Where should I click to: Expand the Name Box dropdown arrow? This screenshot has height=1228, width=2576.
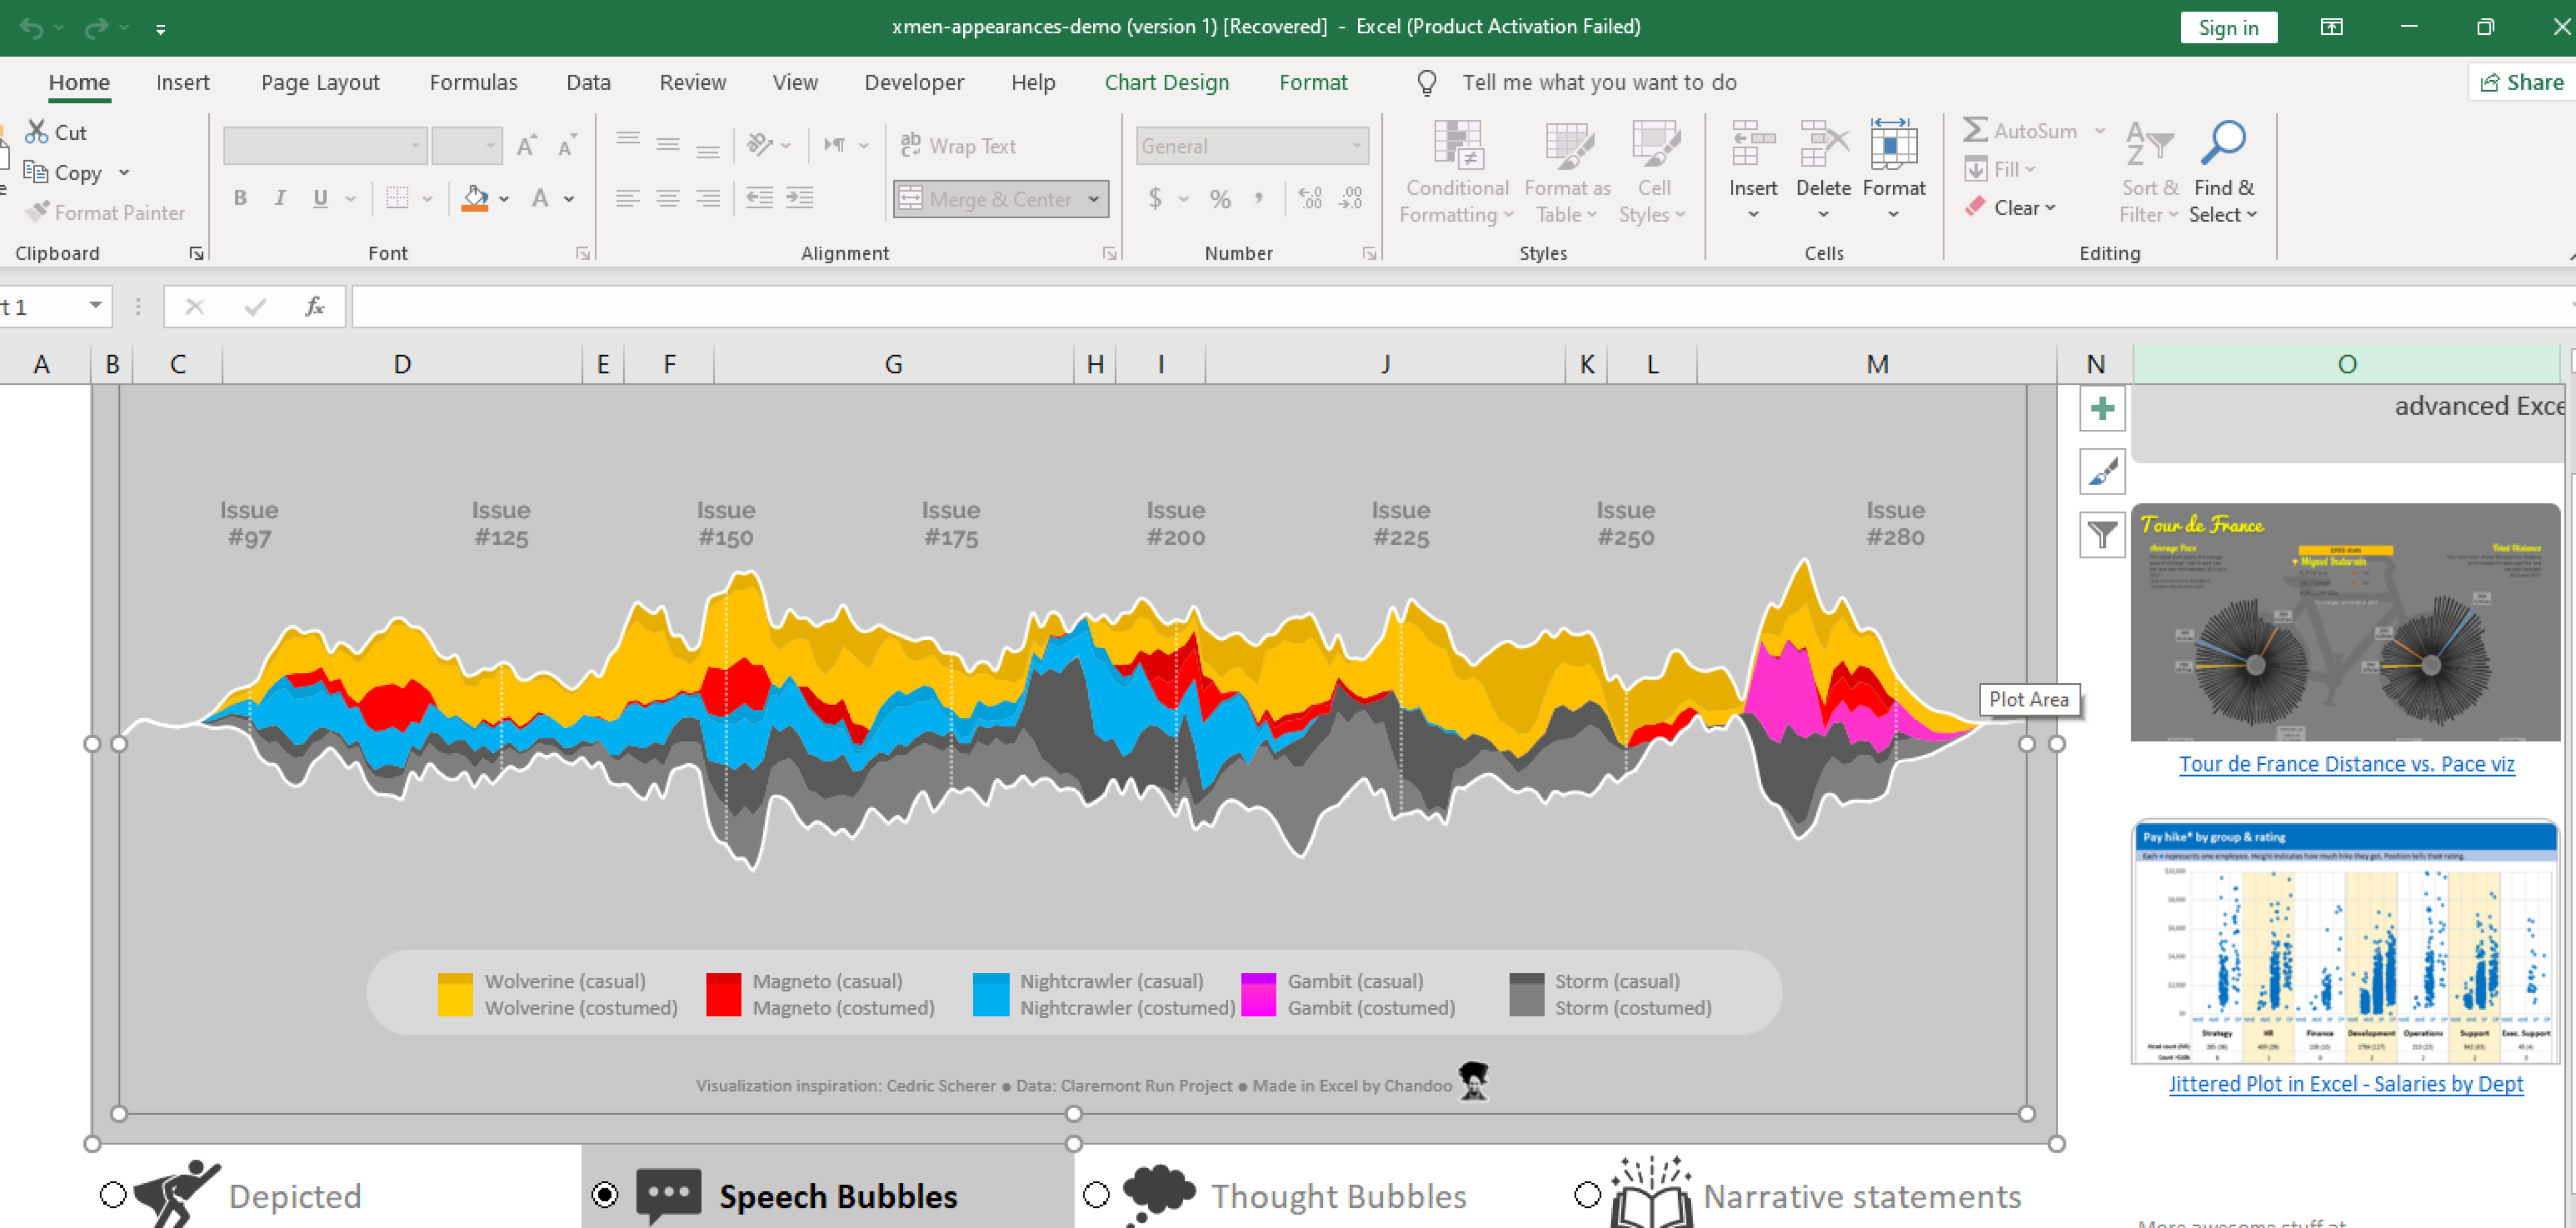coord(95,305)
